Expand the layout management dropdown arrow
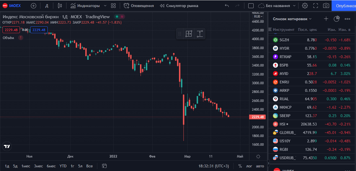356x171 pixels. click(x=294, y=6)
